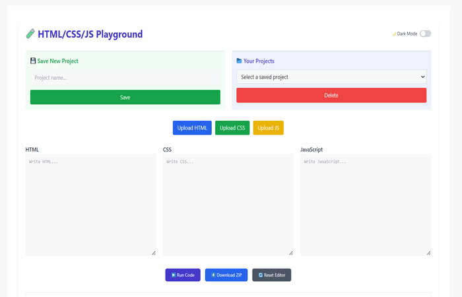Hit the yellow Upload JS button
The image size is (462, 297).
pos(269,127)
